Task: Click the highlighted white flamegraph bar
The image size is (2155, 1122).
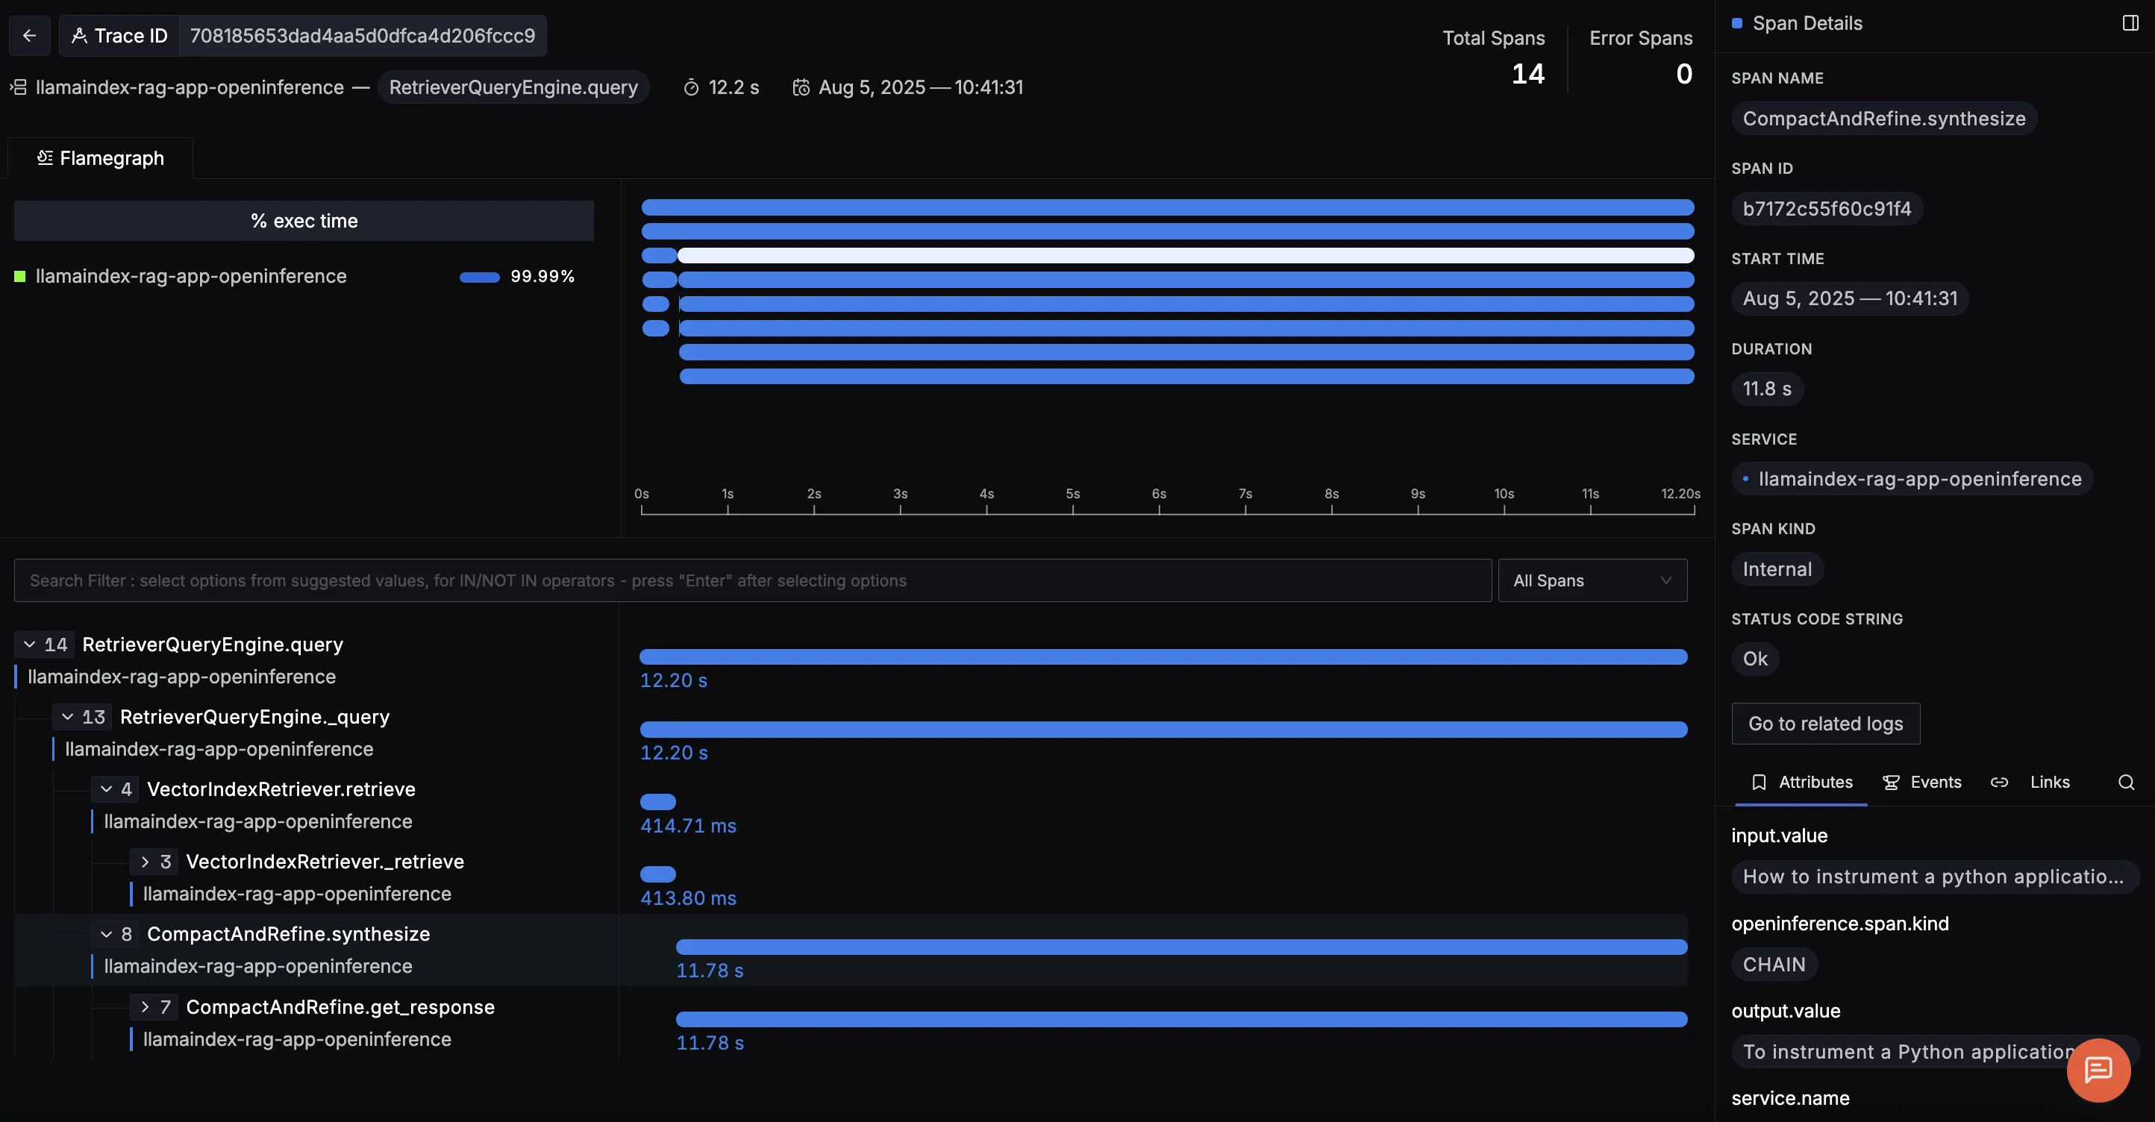Action: (1186, 255)
